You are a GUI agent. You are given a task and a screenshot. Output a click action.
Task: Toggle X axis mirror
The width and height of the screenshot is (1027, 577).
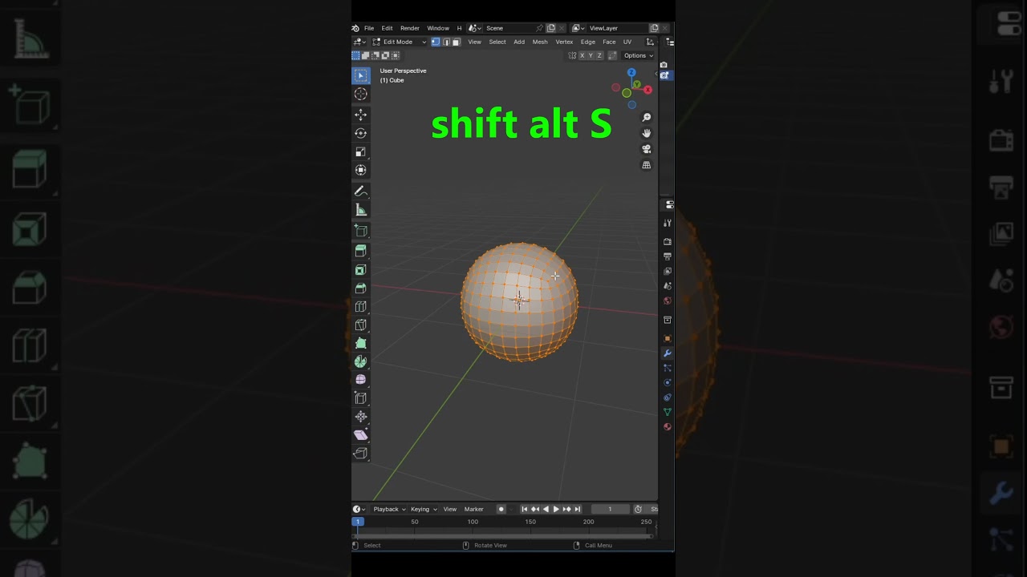pos(583,55)
